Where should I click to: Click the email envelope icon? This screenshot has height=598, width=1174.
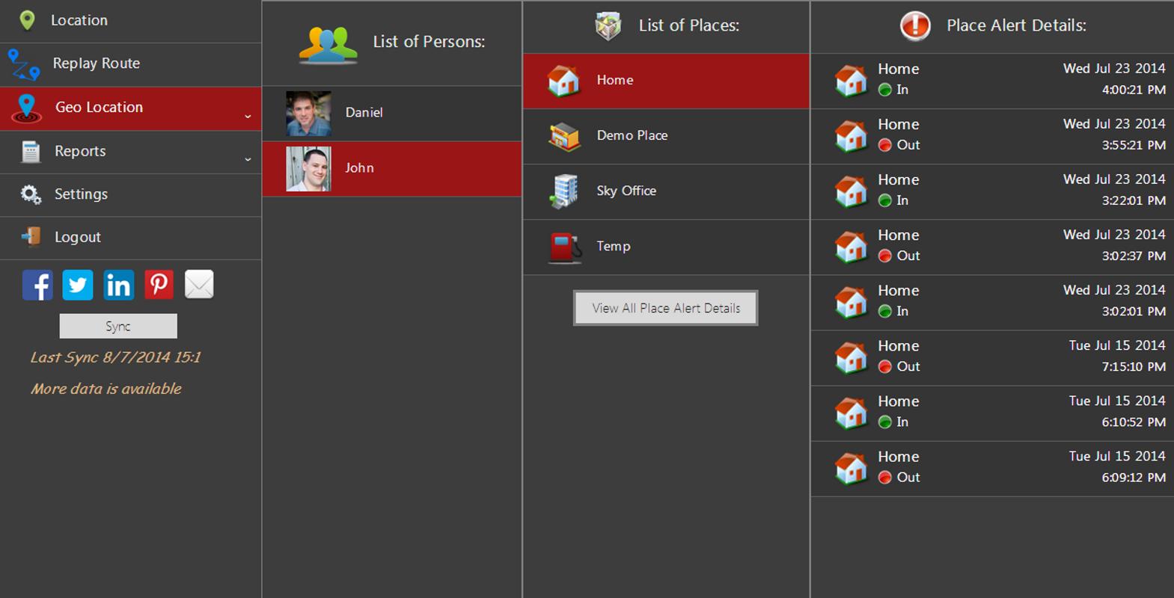click(199, 285)
